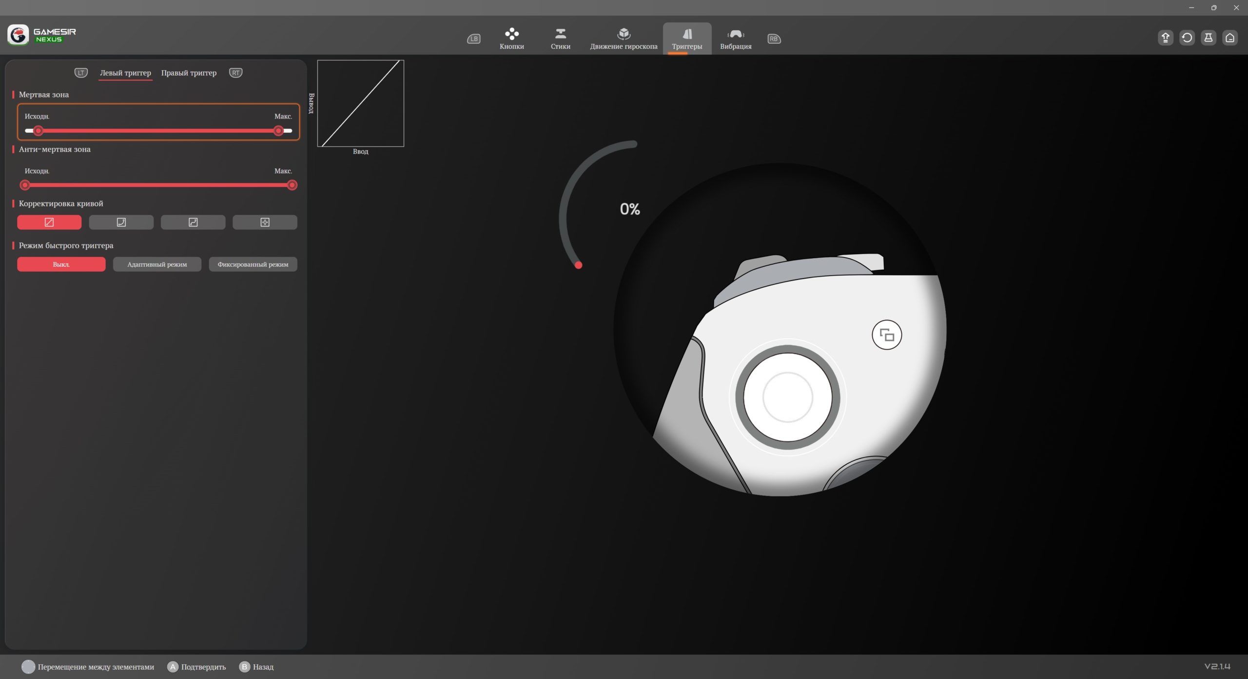Click the reset/restore icon
1248x679 pixels.
click(1187, 38)
